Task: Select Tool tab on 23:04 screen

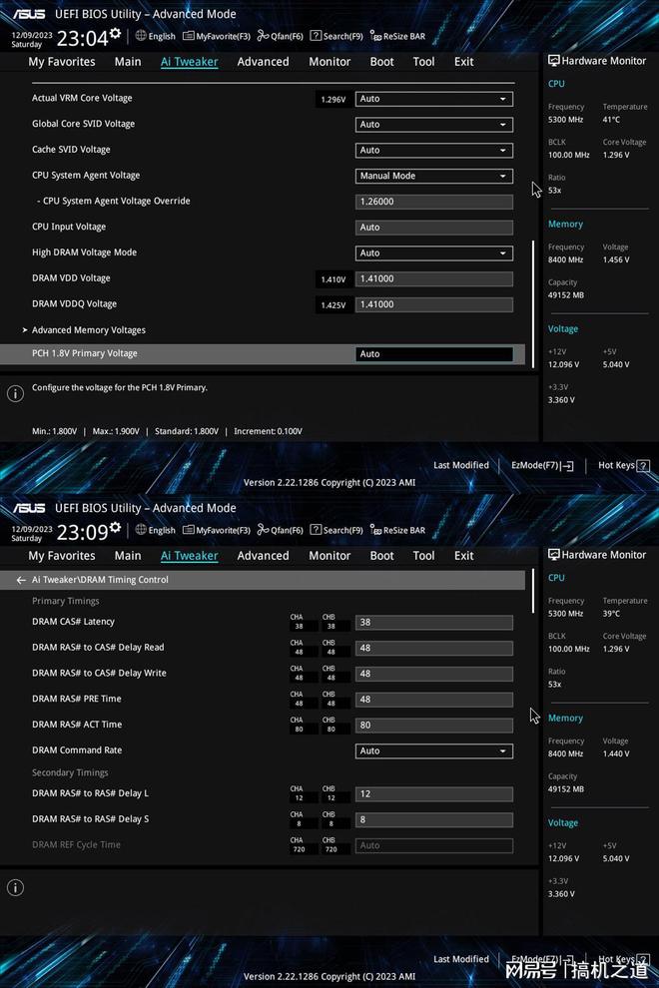Action: coord(423,62)
